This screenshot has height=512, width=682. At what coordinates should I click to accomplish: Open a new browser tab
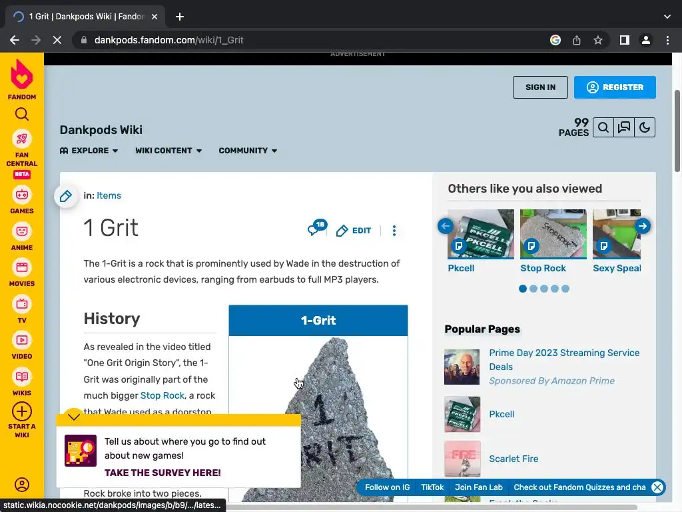click(x=180, y=17)
